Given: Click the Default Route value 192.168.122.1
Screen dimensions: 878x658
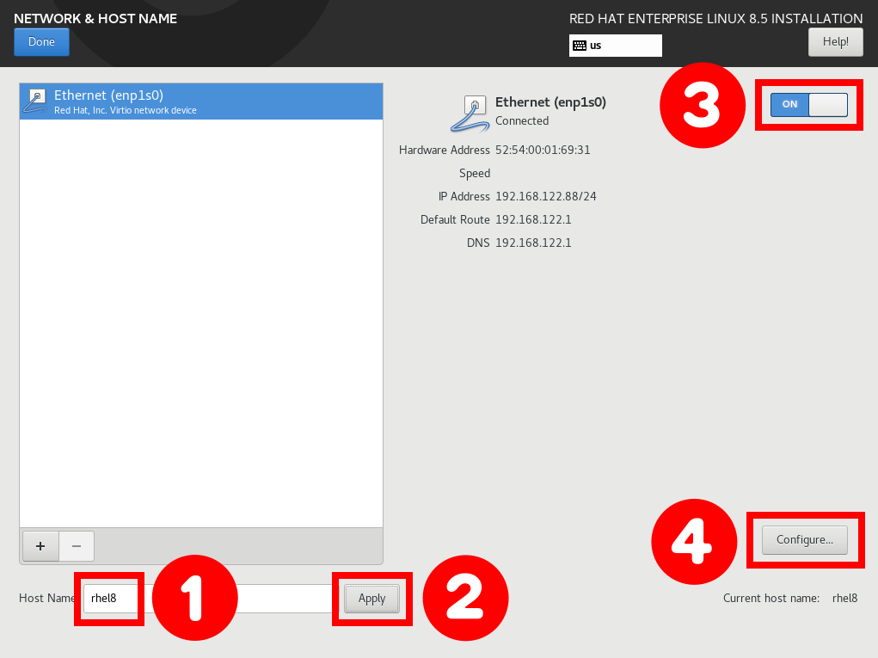Looking at the screenshot, I should 533,219.
